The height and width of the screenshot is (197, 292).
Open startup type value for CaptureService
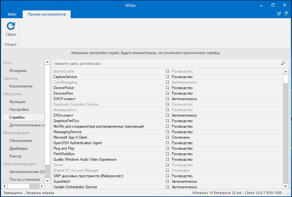coord(182,77)
